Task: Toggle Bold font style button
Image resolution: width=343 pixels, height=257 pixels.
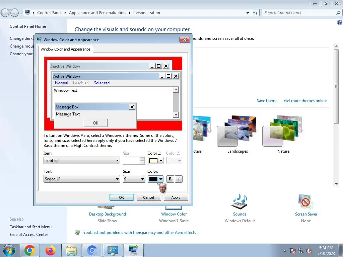Action: coord(170,179)
